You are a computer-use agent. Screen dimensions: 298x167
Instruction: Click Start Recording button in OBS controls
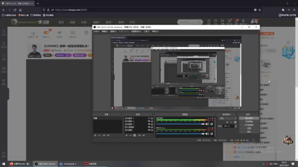tap(249, 122)
